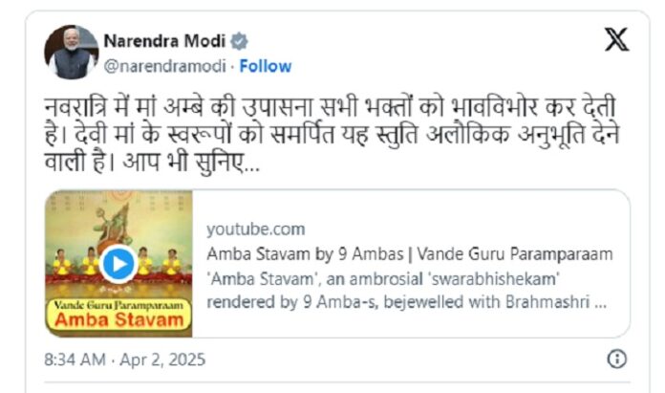This screenshot has height=393, width=665.
Task: Click the seated singers in the thumbnail
Action: [x=118, y=261]
